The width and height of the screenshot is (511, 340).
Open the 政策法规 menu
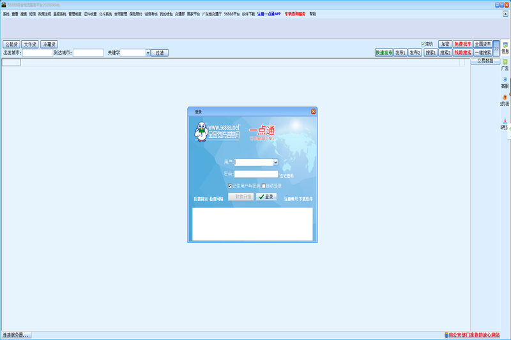click(45, 14)
